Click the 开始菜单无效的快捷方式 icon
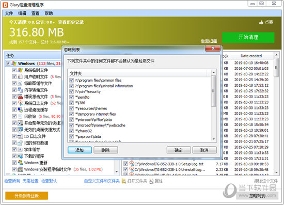This screenshot has width=284, height=205. 20,123
